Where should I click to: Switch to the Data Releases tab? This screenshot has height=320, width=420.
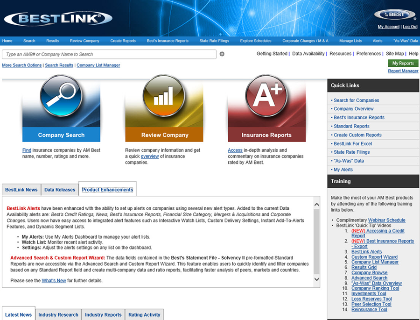click(60, 190)
